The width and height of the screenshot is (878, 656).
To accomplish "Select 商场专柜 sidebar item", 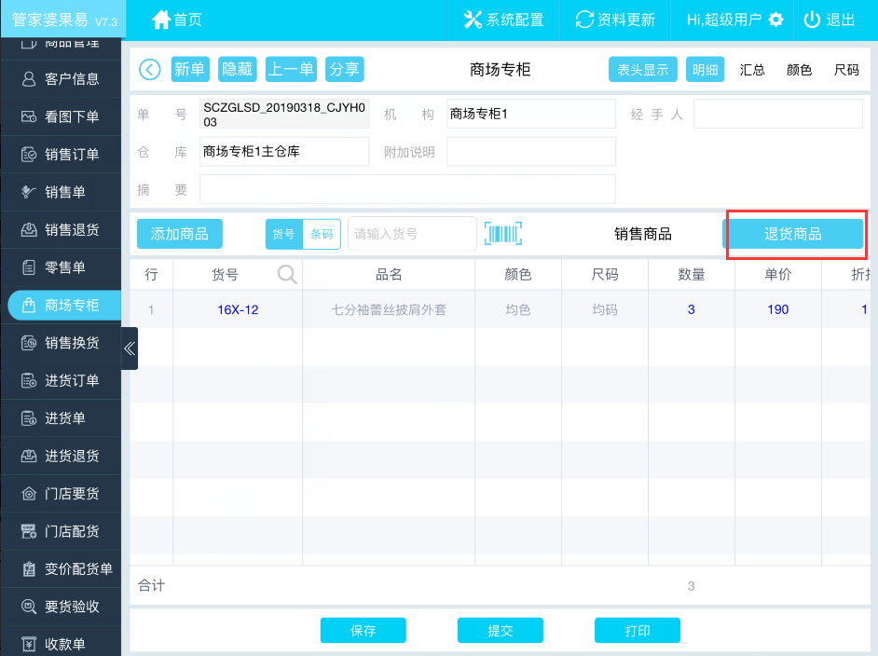I will 64,305.
